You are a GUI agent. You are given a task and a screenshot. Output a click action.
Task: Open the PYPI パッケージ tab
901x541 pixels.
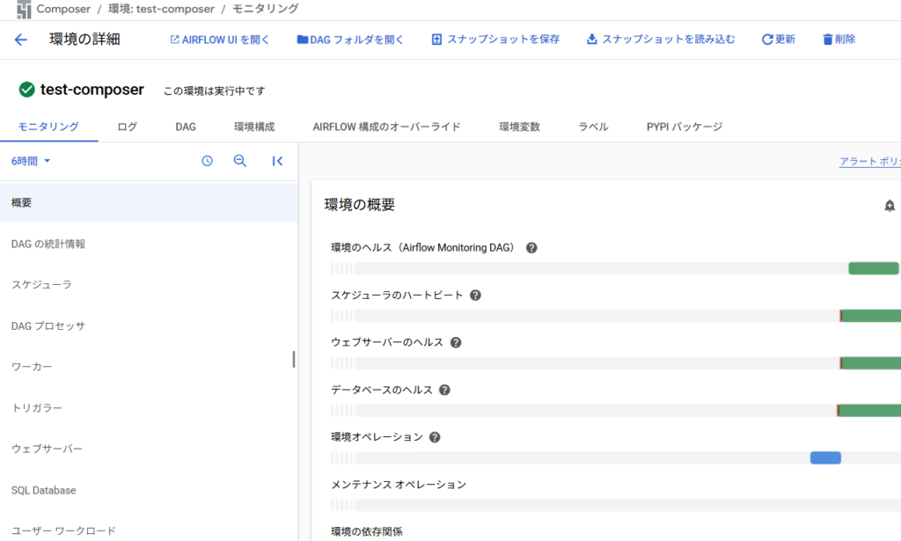[685, 127]
